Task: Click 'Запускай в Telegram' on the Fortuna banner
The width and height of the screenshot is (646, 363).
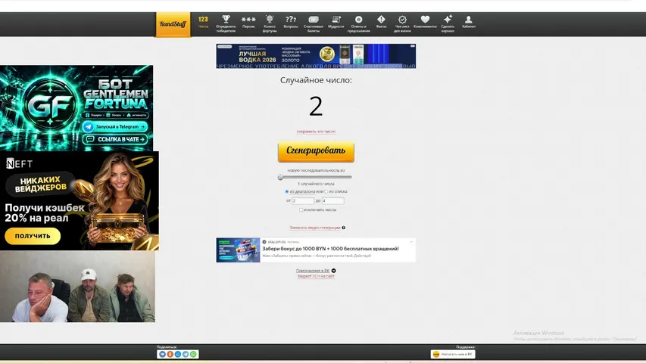Action: point(115,127)
